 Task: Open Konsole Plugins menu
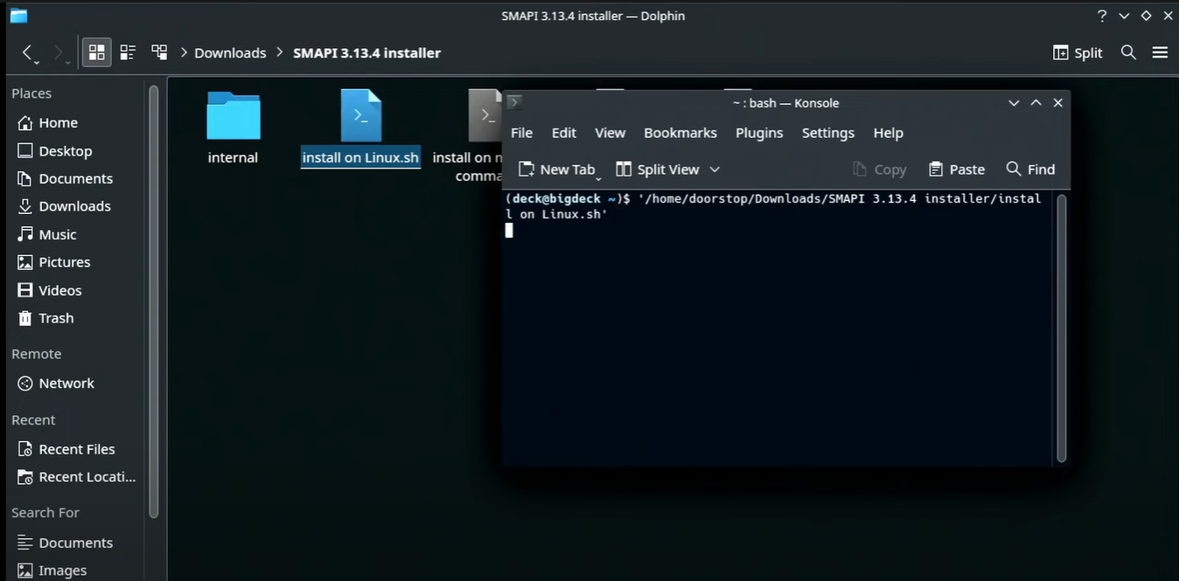pos(759,133)
